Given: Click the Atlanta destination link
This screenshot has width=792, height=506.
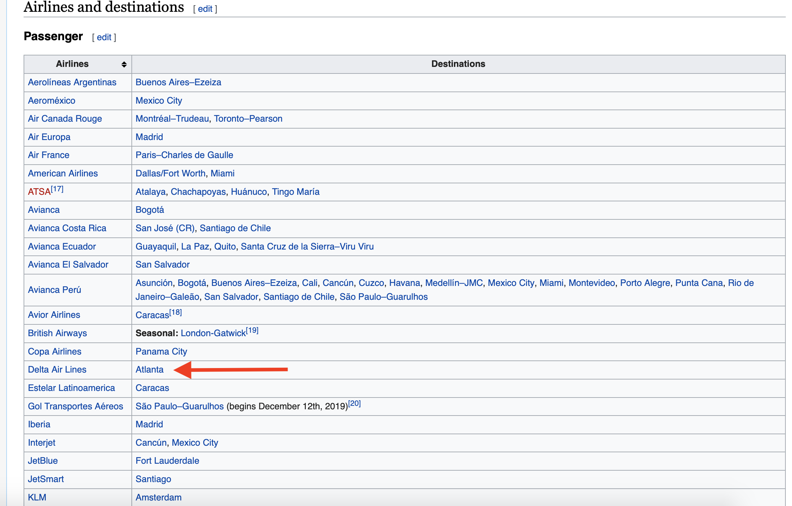Looking at the screenshot, I should (x=149, y=370).
